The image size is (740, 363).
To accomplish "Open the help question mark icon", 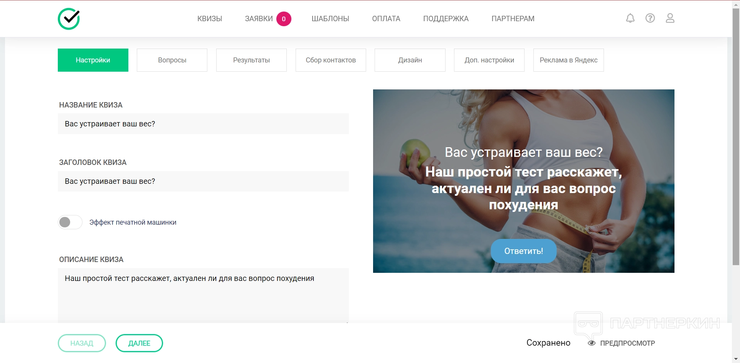I will [x=650, y=18].
